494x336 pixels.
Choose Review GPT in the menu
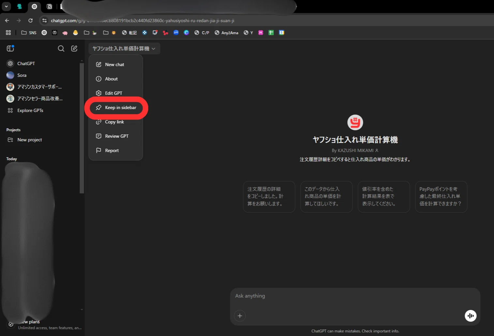click(x=116, y=136)
